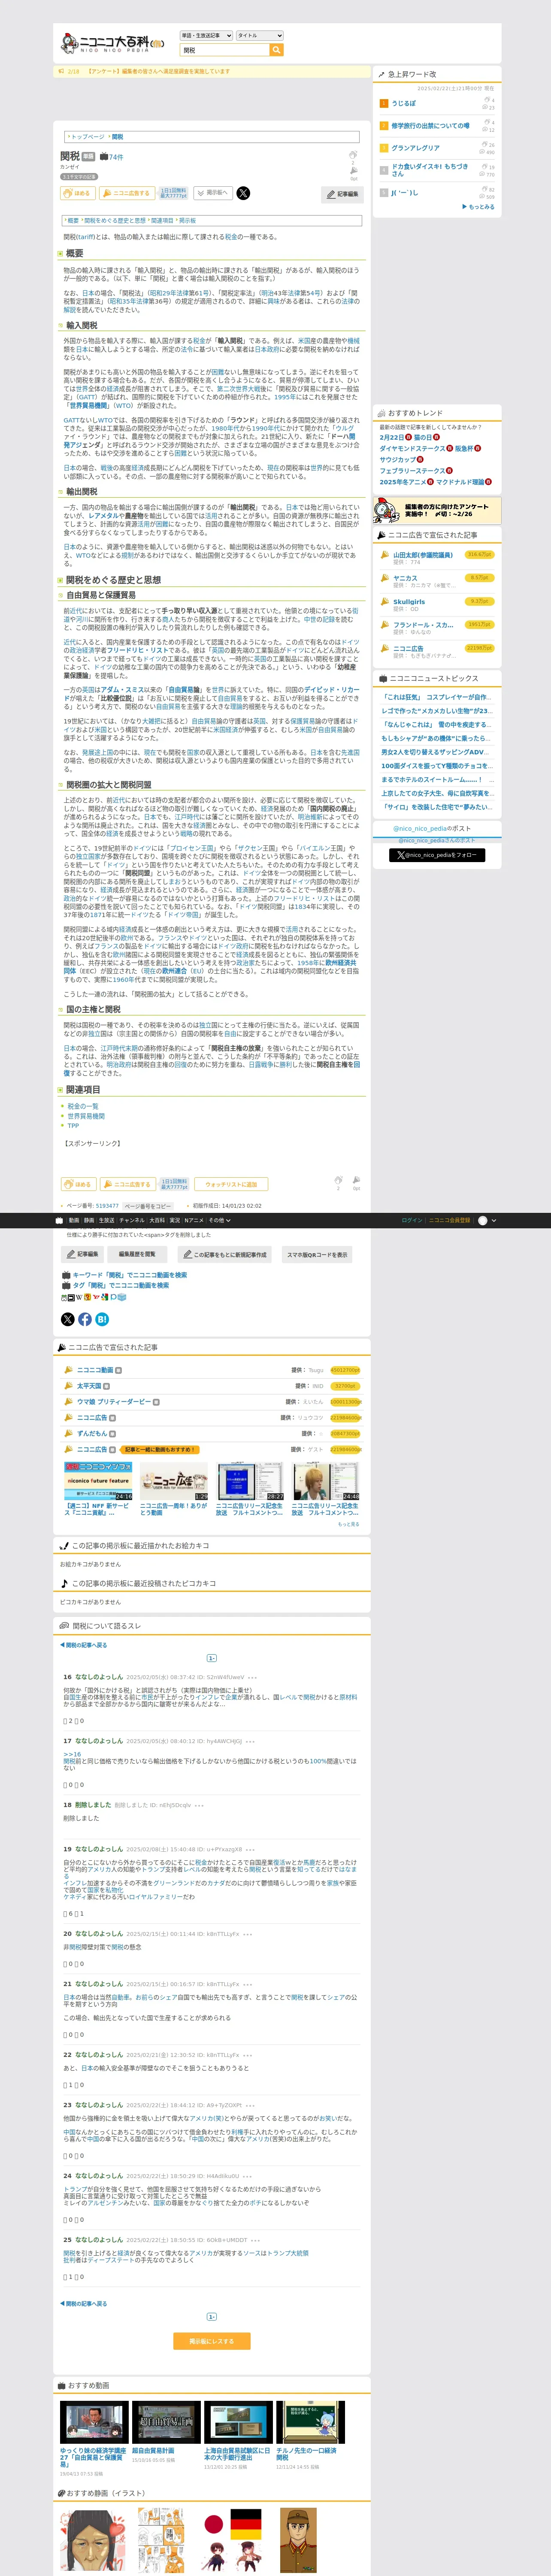551x2576 pixels.
Task: Click the 掲示板へ button near the title
Action: [213, 193]
